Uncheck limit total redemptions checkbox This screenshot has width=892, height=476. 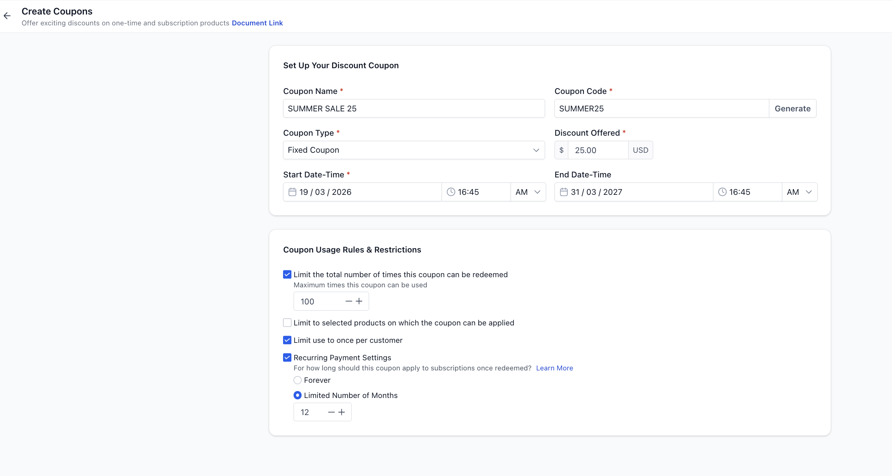(x=287, y=275)
